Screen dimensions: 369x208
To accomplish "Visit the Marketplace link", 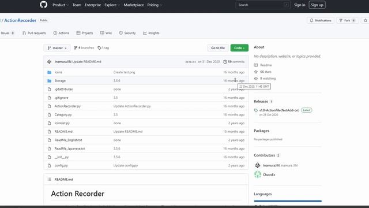I will tap(134, 5).
